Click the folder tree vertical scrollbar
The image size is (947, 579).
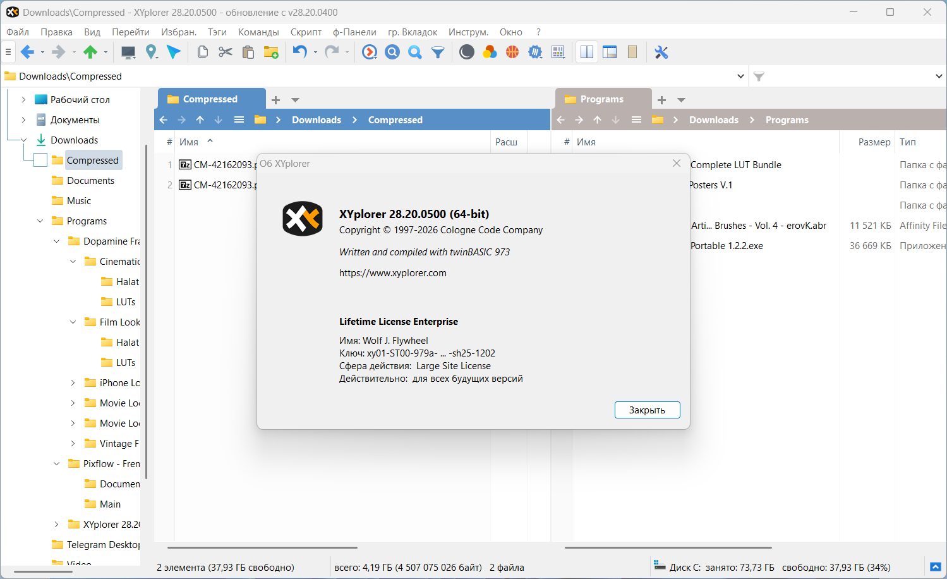tap(147, 311)
